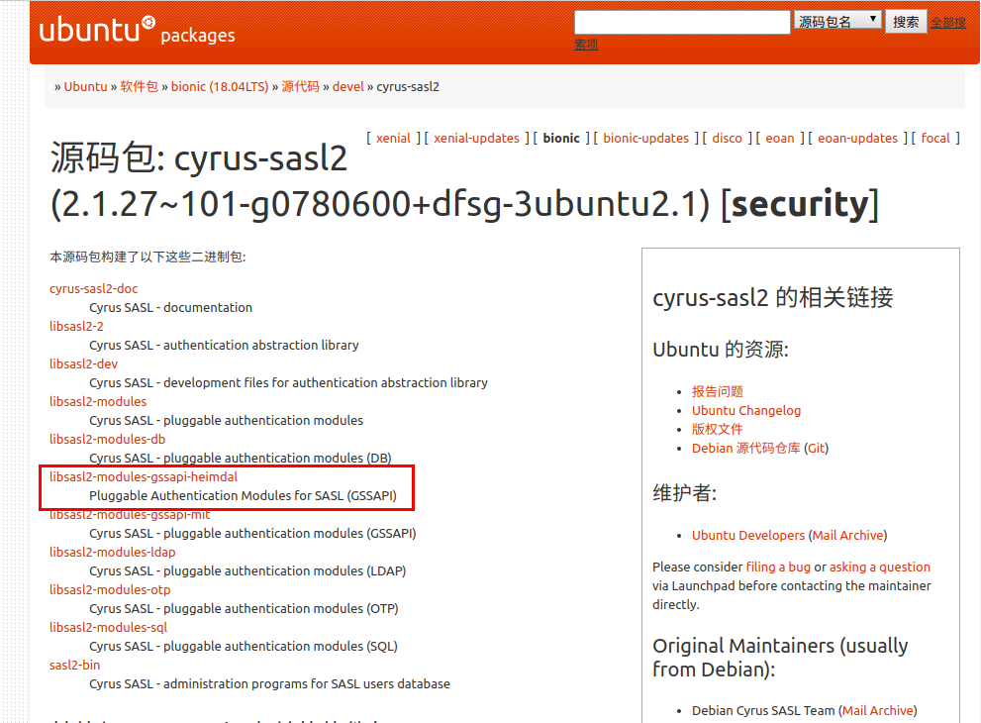Open the libsasl2-modules-gssapi-heimdal package

coord(144,476)
